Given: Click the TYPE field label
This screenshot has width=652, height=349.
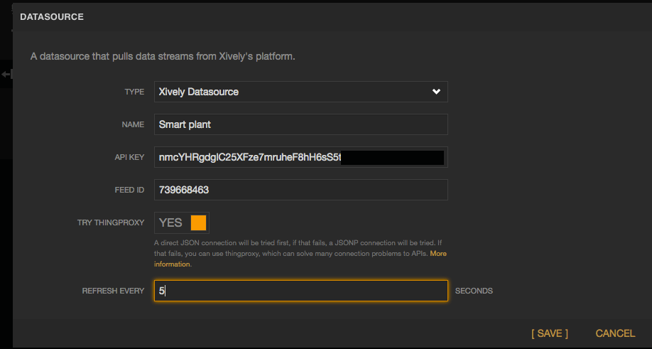Looking at the screenshot, I should (x=134, y=92).
